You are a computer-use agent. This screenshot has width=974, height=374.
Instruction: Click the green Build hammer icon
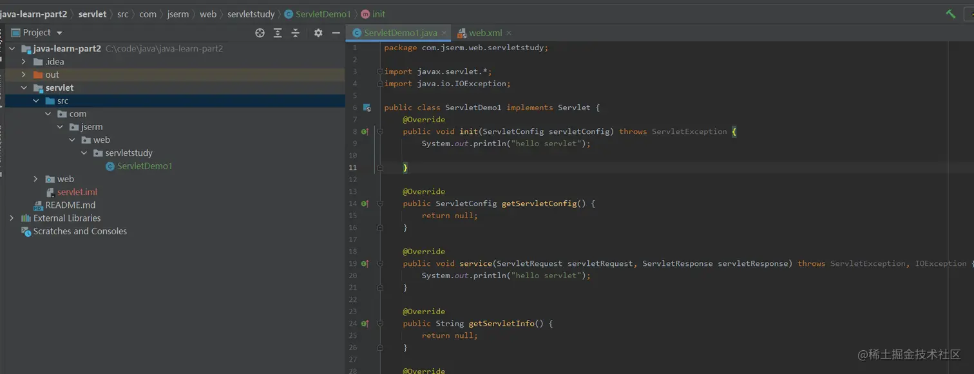(951, 14)
